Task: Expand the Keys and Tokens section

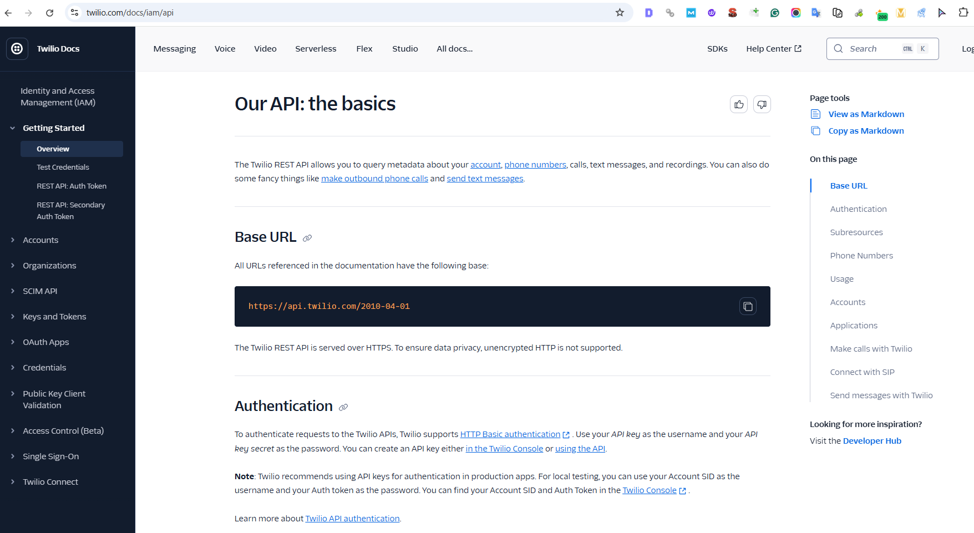Action: tap(12, 317)
